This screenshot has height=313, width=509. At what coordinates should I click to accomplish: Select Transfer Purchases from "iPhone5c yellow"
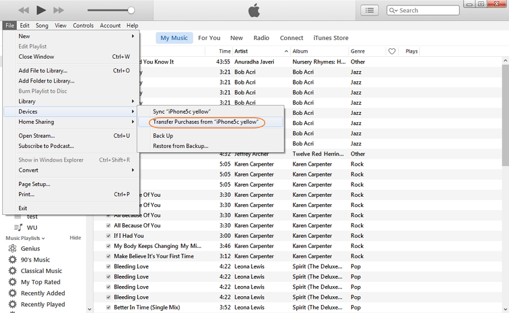click(205, 122)
